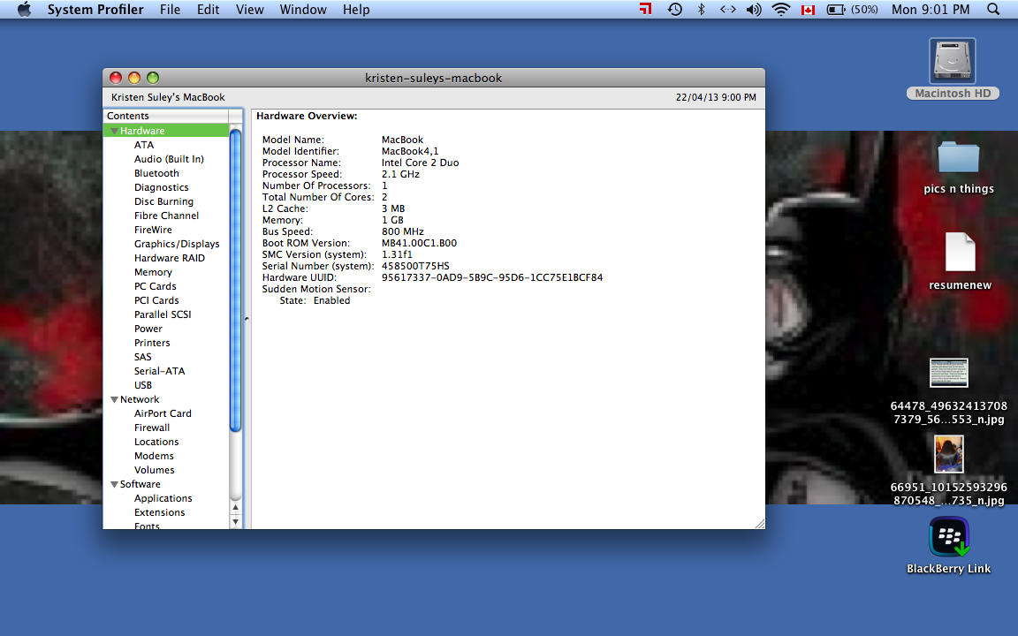The image size is (1018, 636).
Task: Click the menu bar clock Mon 9:01 PM
Action: (931, 10)
